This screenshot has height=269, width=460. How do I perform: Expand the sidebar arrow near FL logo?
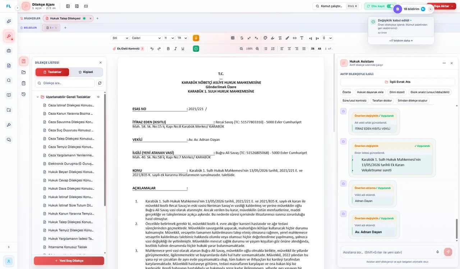pyautogui.click(x=17, y=8)
